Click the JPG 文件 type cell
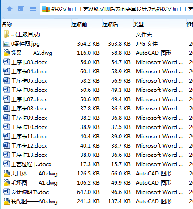The image size is (193, 209). pos(147,44)
